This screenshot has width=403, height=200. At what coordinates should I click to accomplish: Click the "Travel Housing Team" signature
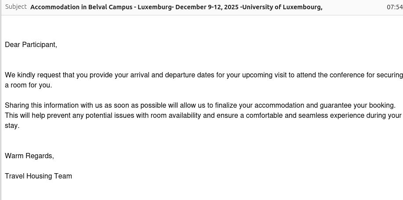(x=38, y=176)
